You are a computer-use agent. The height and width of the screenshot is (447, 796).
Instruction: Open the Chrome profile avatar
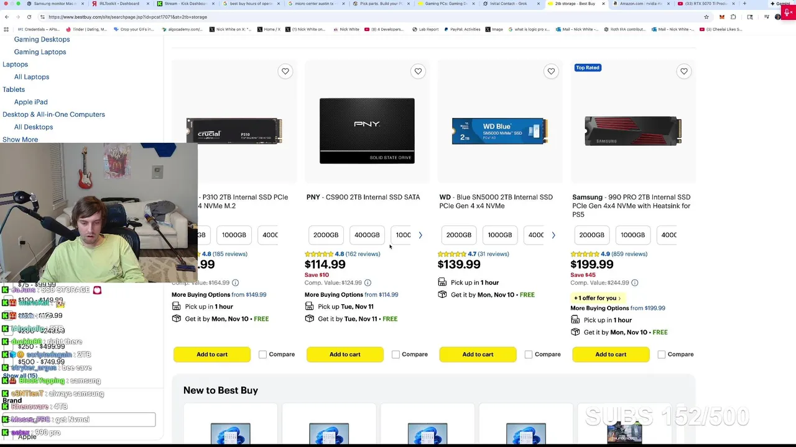778,17
